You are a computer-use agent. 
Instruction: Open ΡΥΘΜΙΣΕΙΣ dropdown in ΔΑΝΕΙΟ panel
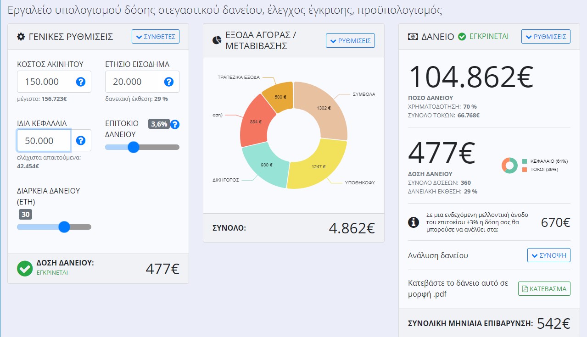tap(546, 37)
